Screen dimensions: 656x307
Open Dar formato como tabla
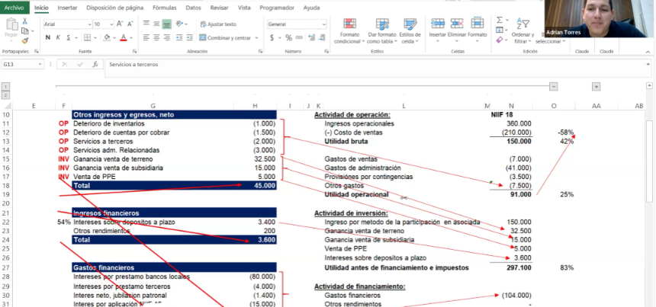(382, 31)
